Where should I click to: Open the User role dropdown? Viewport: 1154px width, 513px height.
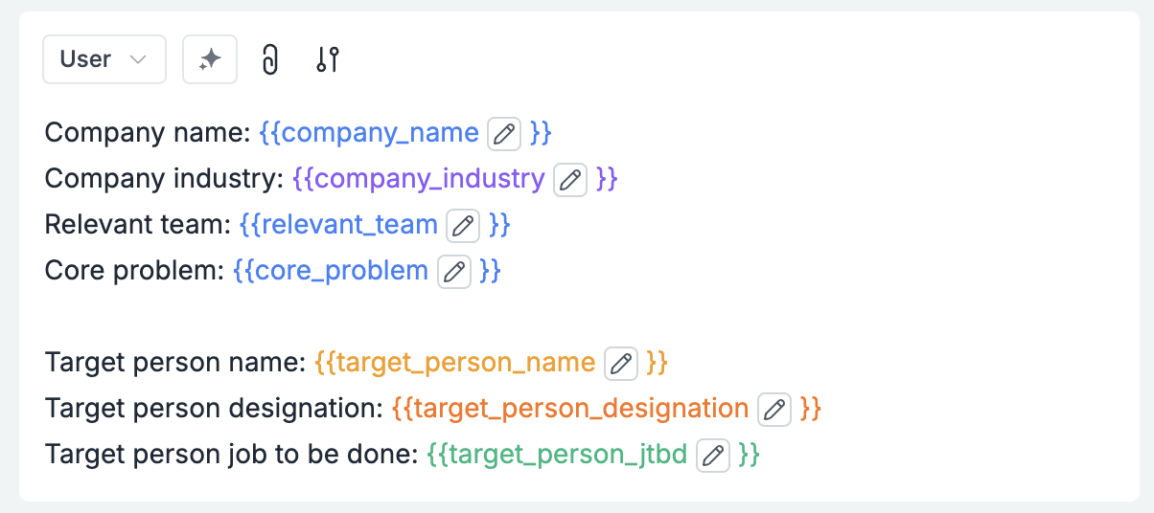(104, 59)
